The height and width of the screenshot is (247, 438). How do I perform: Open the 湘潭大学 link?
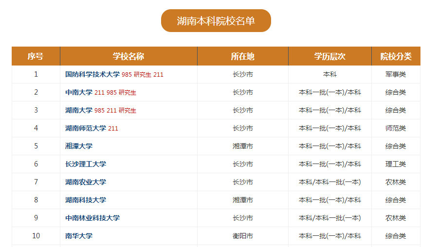[x=79, y=146]
